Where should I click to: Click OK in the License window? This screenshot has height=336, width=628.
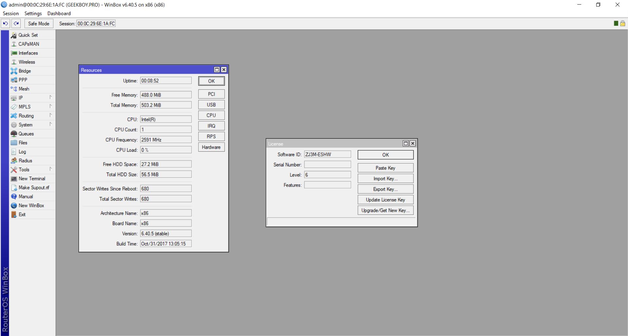click(x=386, y=155)
